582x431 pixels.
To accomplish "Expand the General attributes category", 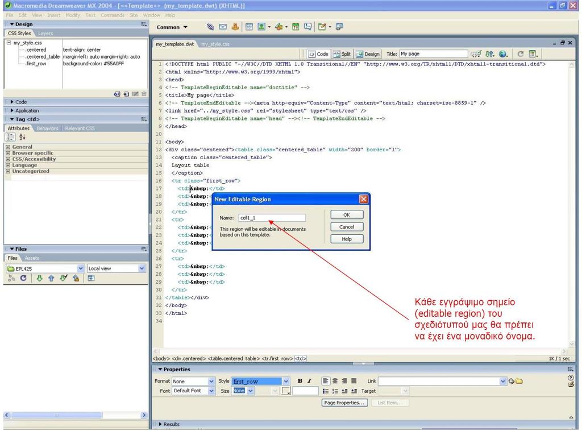I will [8, 147].
